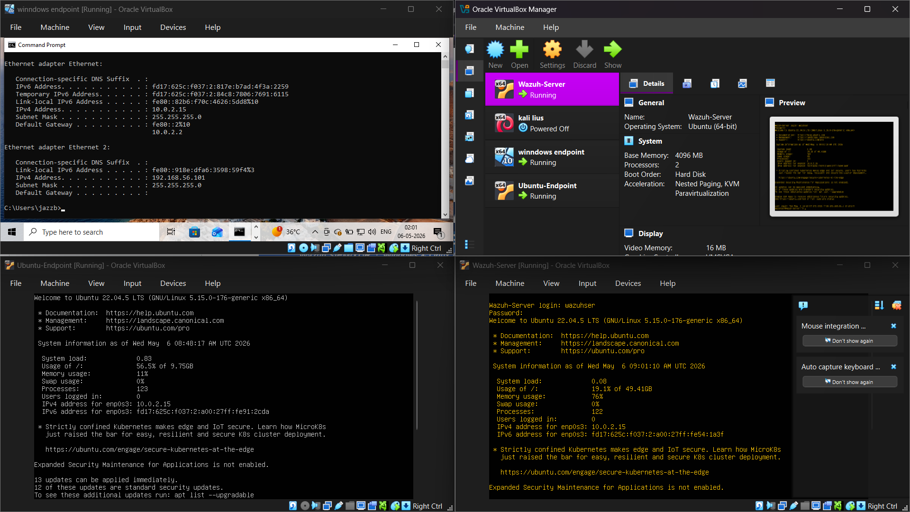Open Devices menu in winndows endpoint window

(x=173, y=27)
